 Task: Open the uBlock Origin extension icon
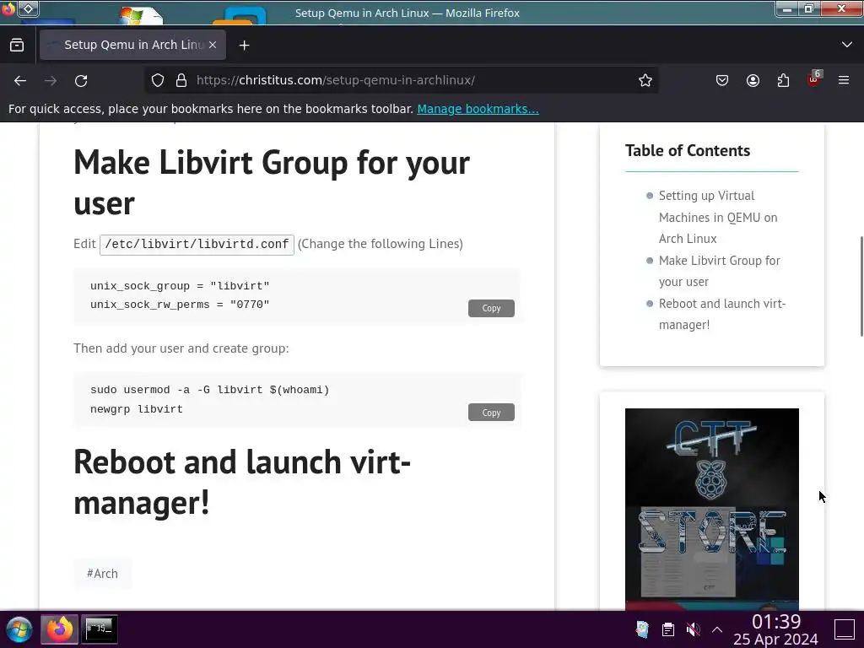tap(814, 79)
